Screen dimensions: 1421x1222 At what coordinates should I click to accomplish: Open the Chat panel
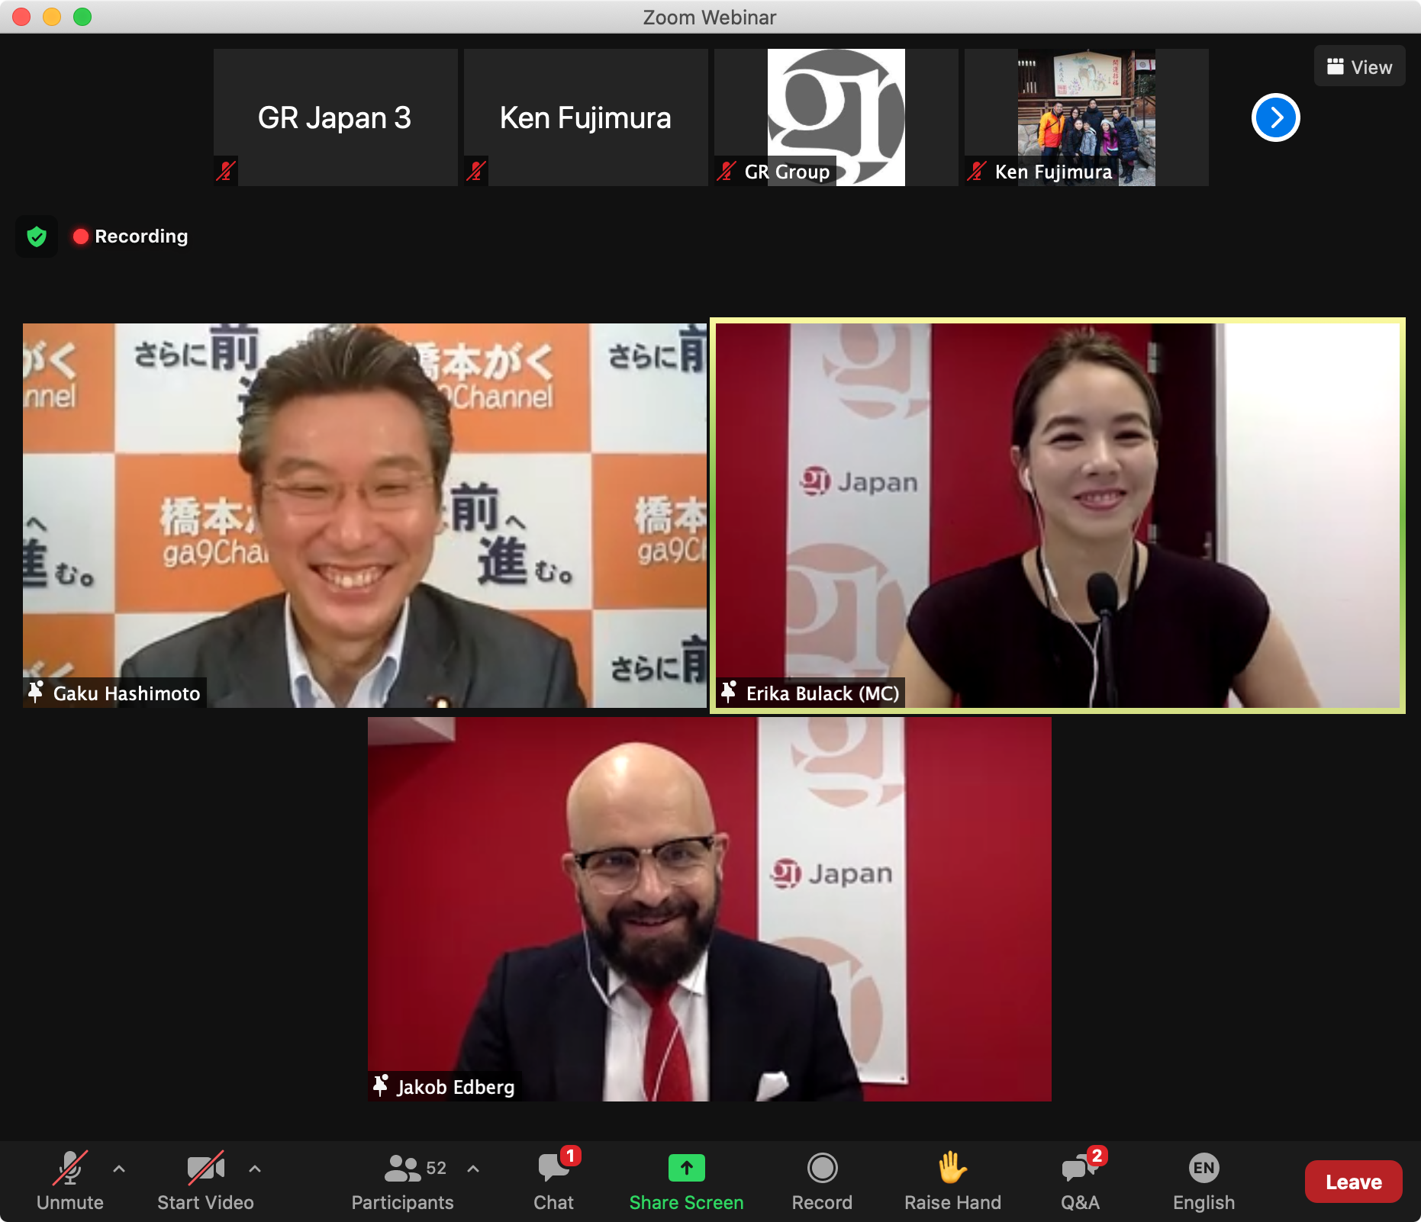[x=554, y=1181]
